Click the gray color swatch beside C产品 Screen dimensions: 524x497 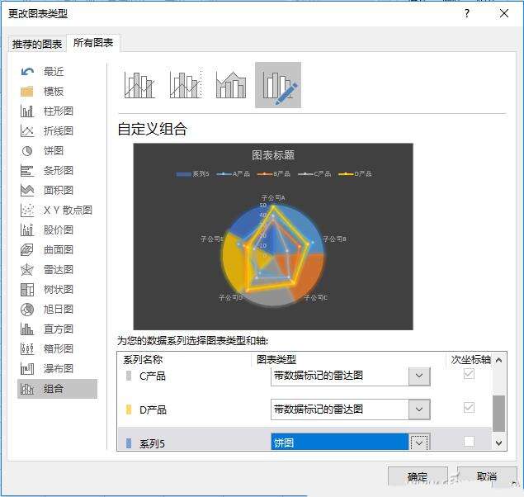click(x=129, y=376)
